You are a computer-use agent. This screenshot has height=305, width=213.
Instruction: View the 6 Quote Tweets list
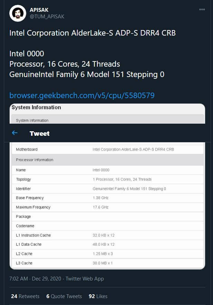64,296
